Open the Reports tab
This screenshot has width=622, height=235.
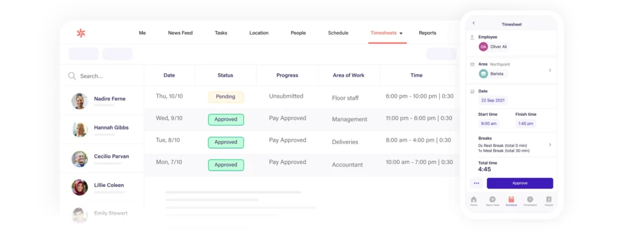(x=428, y=33)
